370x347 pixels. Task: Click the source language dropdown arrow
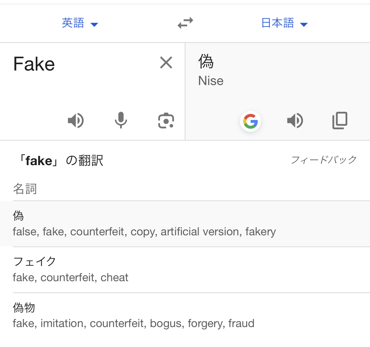[x=94, y=24]
